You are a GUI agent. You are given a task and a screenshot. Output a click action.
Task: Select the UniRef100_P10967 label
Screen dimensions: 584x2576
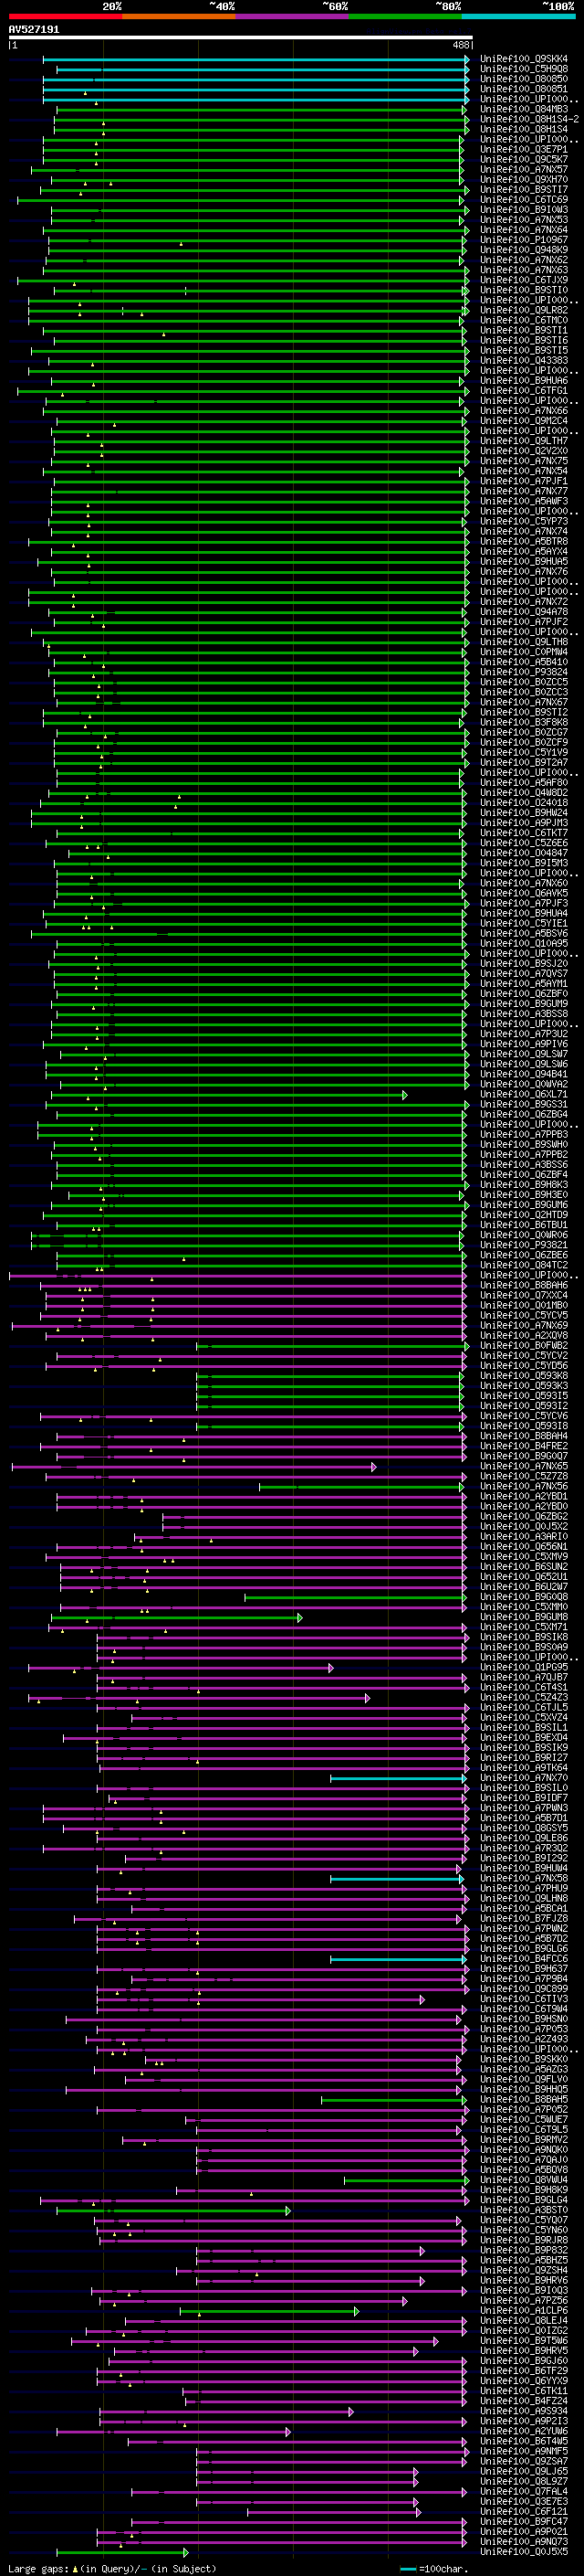click(523, 240)
